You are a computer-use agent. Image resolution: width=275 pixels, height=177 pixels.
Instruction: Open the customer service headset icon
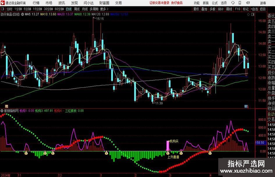pyautogui.click(x=233, y=3)
